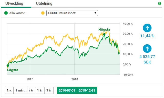
Task: Click the Högsta peak marker dot
Action: click(x=104, y=34)
